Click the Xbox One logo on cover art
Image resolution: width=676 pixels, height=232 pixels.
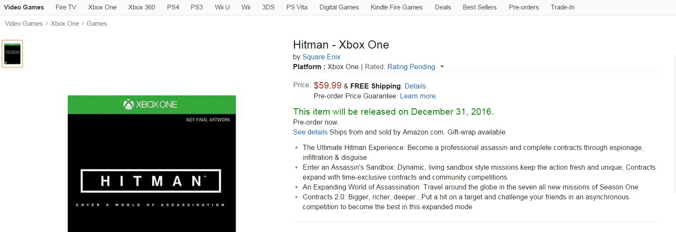(150, 104)
